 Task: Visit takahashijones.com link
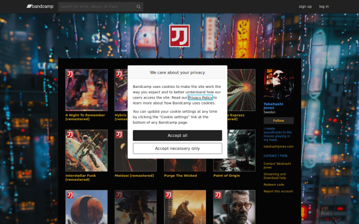[278, 146]
